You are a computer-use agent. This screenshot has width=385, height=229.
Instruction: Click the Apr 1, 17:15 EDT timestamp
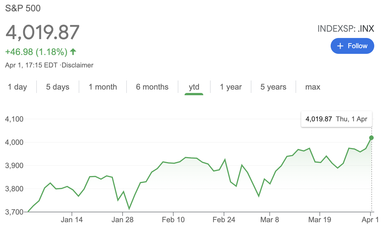pos(32,65)
